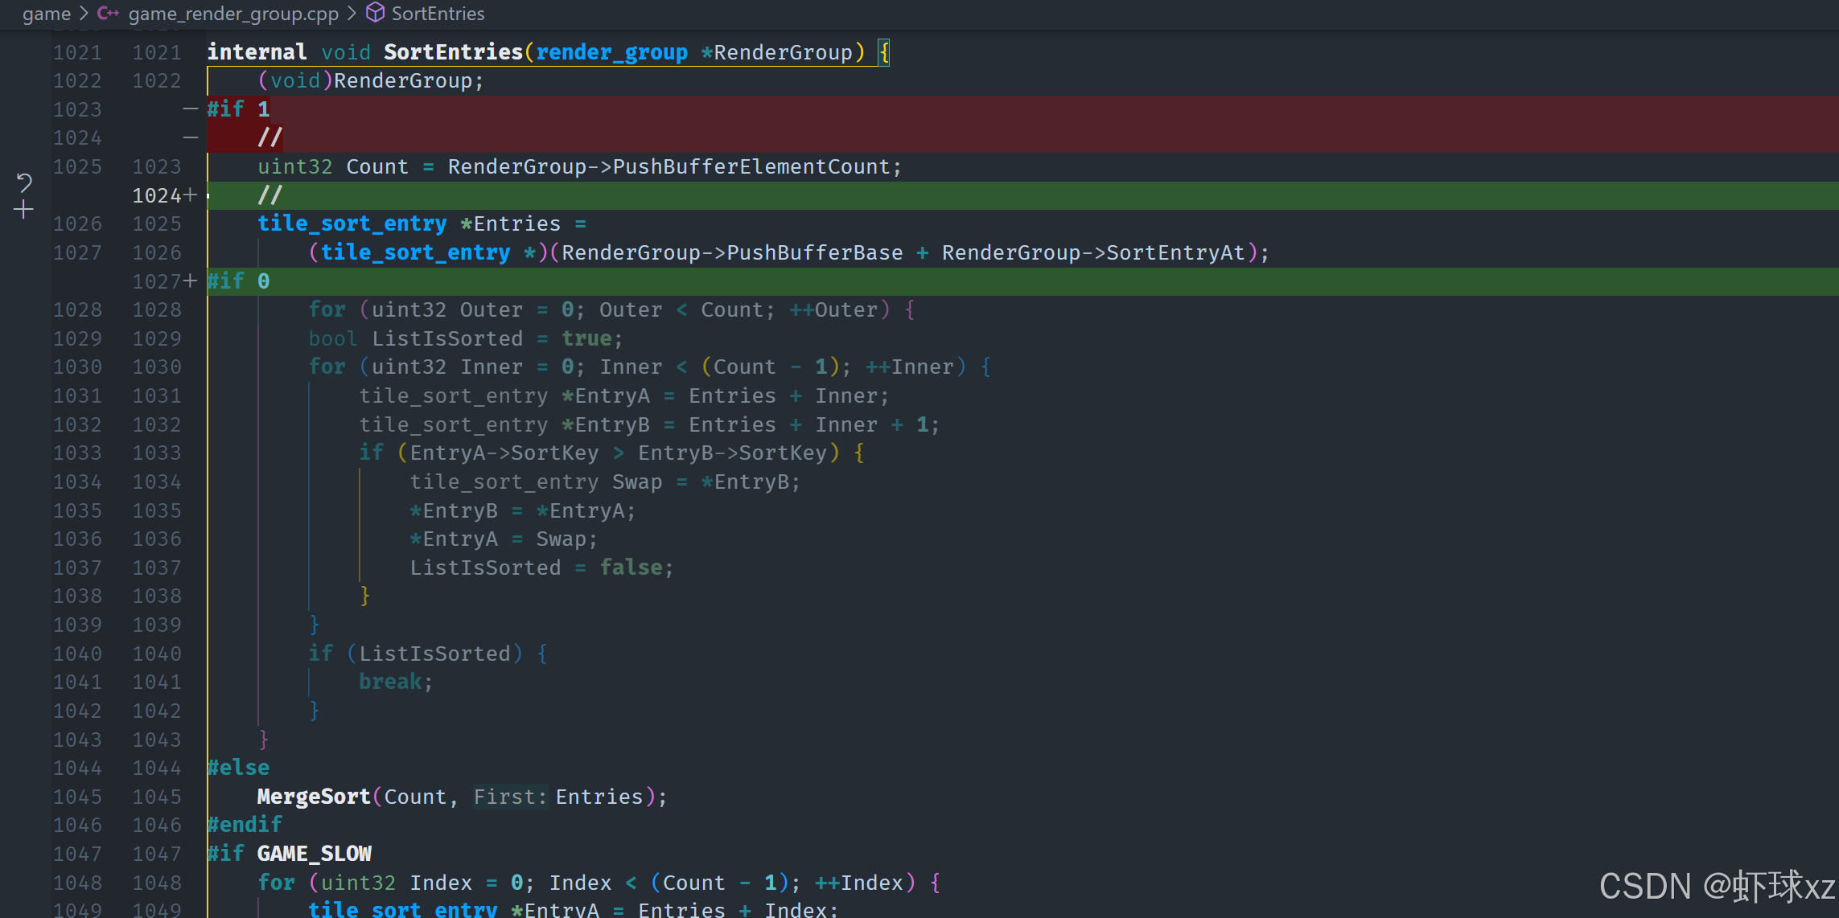The width and height of the screenshot is (1839, 918).
Task: Click the 'First:' inlay parameter hint
Action: point(509,797)
